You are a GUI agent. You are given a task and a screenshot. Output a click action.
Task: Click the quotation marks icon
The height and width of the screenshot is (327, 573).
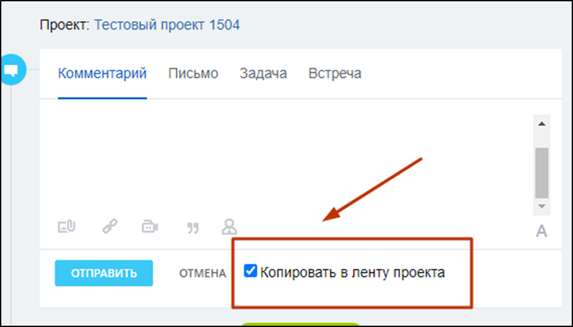point(192,227)
